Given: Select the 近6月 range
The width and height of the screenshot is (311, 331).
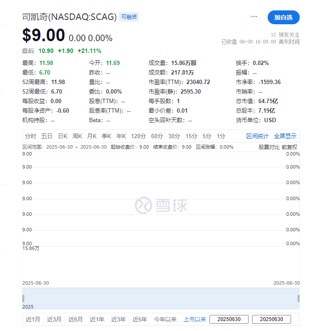Looking at the screenshot, I should click(75, 319).
